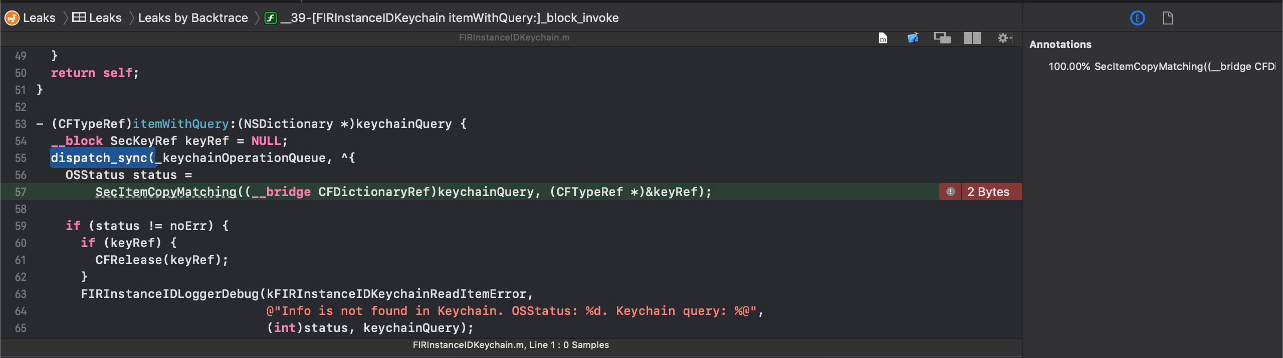This screenshot has height=358, width=1283.
Task: Click the red leak warning icon
Action: click(950, 191)
